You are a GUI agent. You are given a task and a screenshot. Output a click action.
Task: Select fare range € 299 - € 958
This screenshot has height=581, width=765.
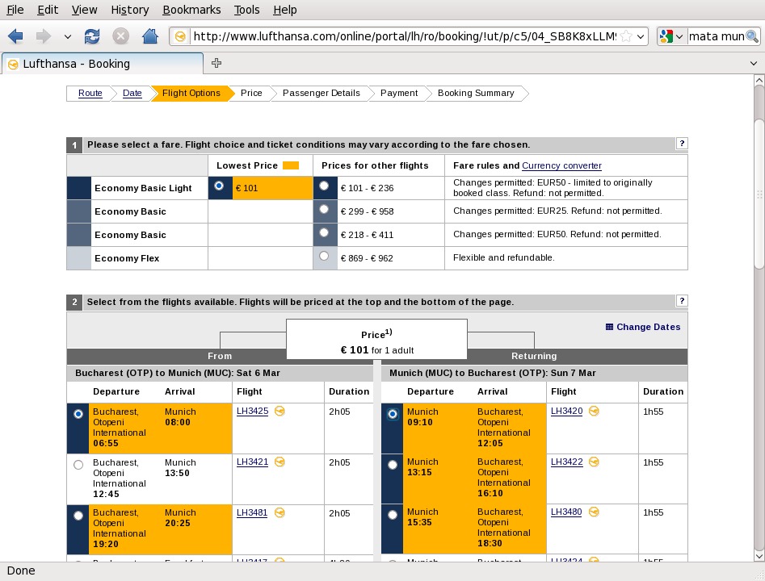324,209
